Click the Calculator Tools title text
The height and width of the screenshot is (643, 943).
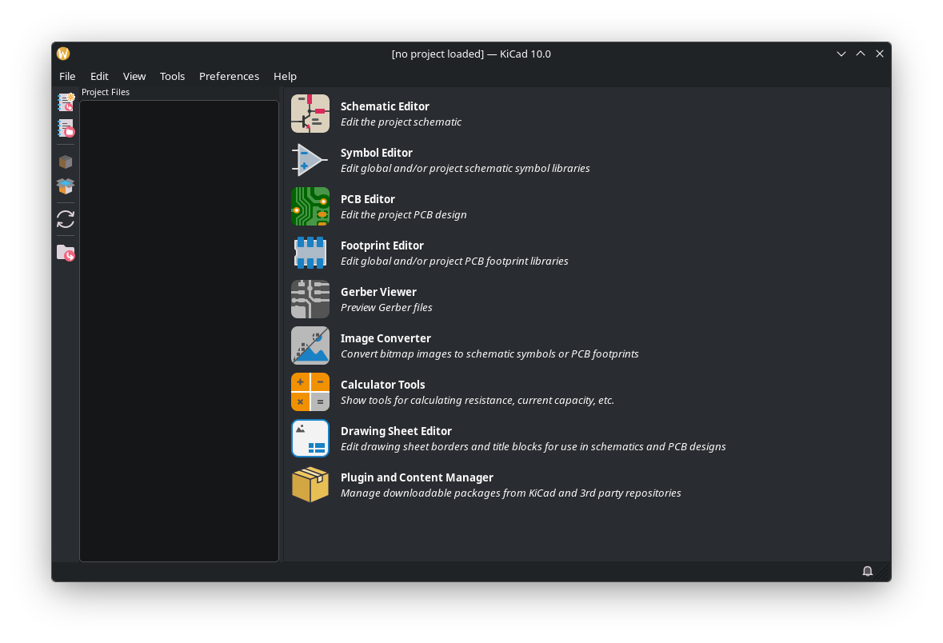pyautogui.click(x=382, y=385)
